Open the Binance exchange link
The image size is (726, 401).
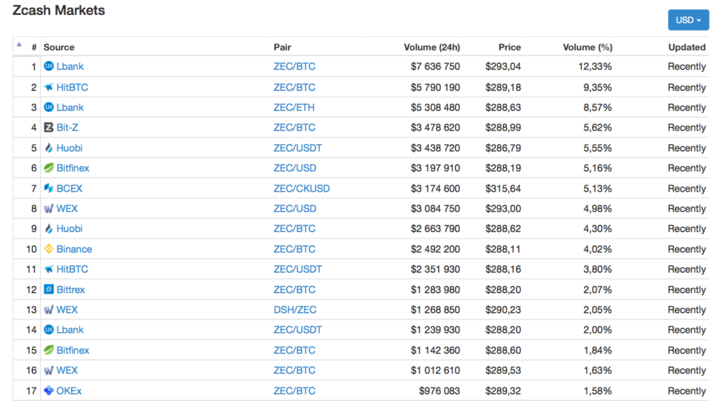tap(74, 249)
